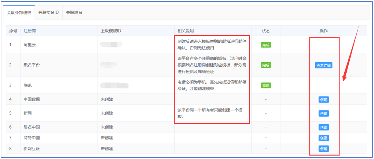
Task: Click the 状态 column header
Action: pos(266,31)
